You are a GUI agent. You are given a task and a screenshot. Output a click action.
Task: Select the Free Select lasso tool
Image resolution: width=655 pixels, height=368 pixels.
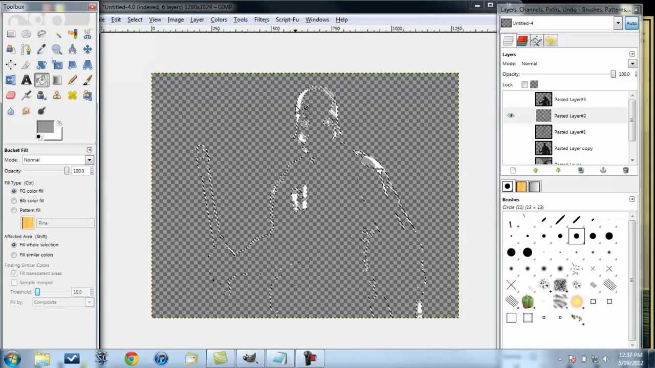41,34
